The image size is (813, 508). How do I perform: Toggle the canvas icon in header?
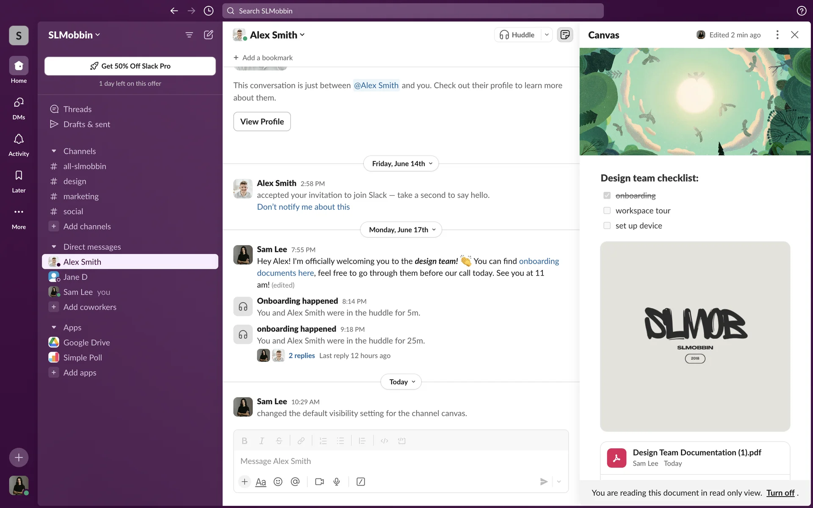565,35
